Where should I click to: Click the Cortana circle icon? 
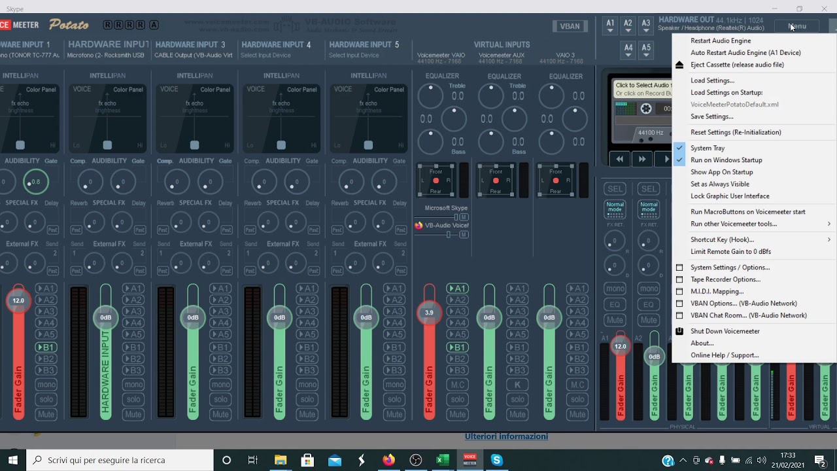[226, 460]
